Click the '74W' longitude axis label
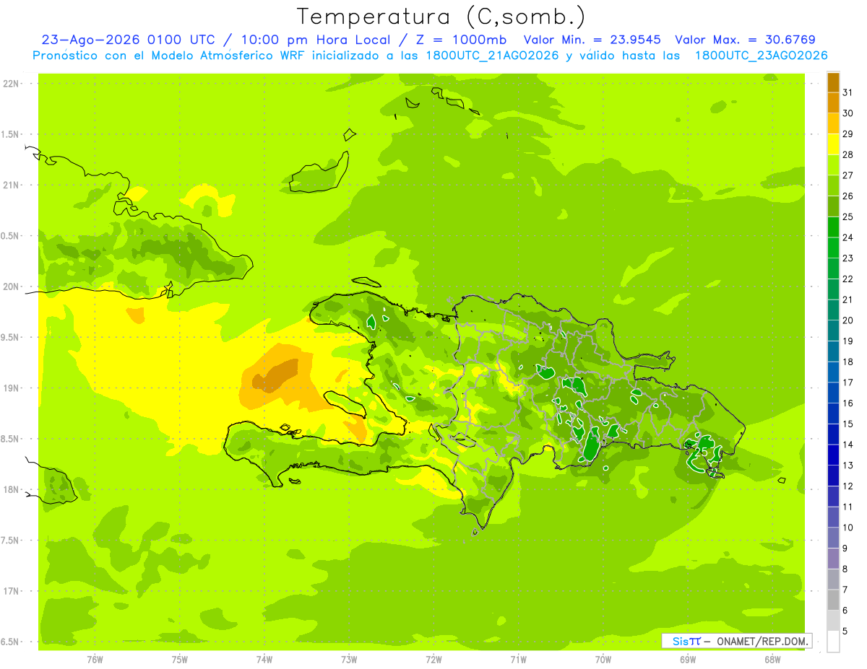 point(264,659)
